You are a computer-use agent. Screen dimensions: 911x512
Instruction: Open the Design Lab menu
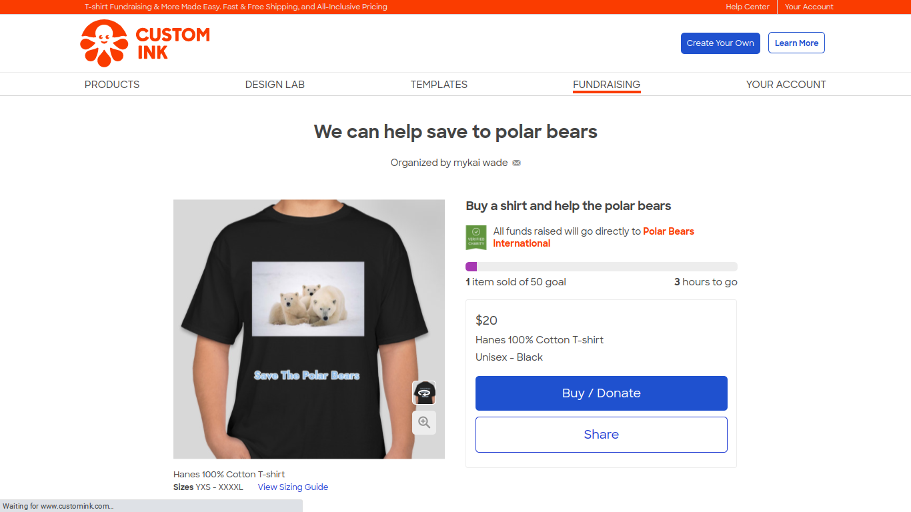[275, 85]
